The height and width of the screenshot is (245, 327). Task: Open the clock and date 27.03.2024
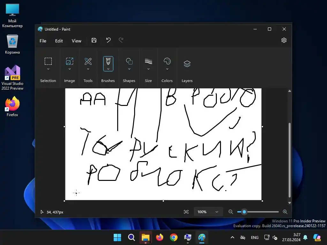(x=291, y=237)
